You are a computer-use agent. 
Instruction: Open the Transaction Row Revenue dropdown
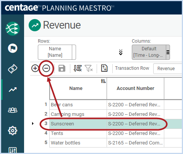(168, 69)
